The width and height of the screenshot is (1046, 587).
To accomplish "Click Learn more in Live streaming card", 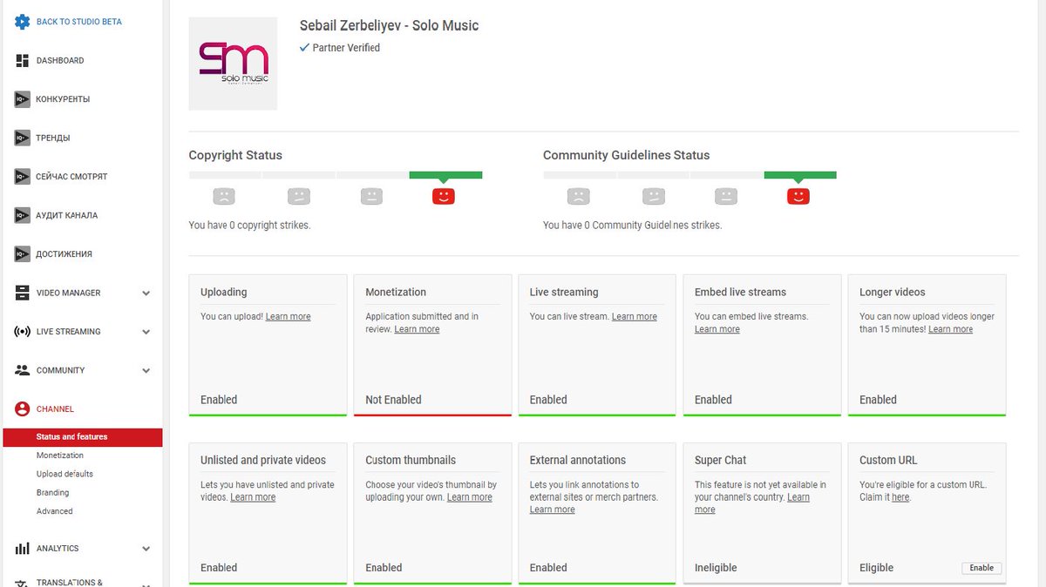I will 635,316.
